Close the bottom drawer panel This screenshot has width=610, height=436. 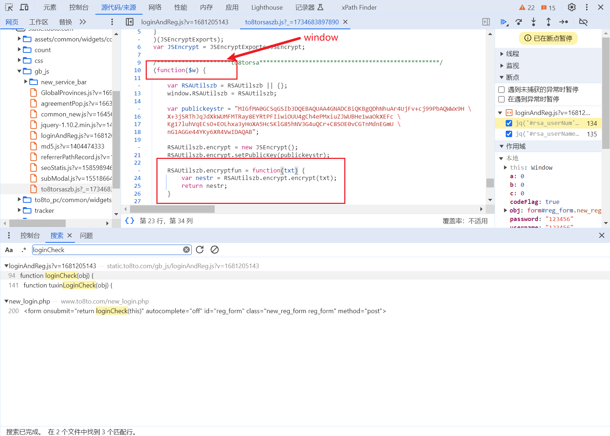(602, 235)
